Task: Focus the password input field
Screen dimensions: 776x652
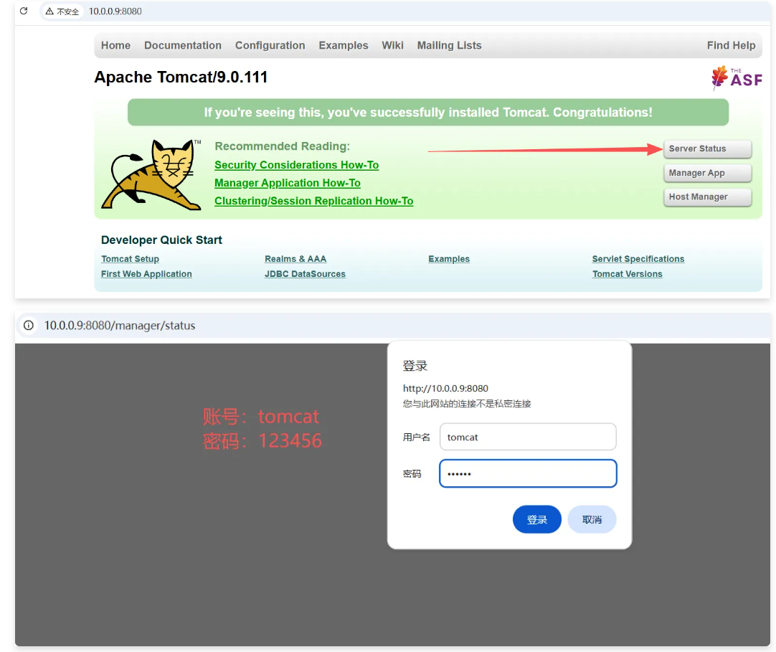Action: 527,473
